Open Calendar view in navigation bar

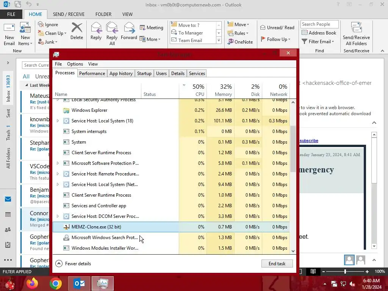coord(8,214)
